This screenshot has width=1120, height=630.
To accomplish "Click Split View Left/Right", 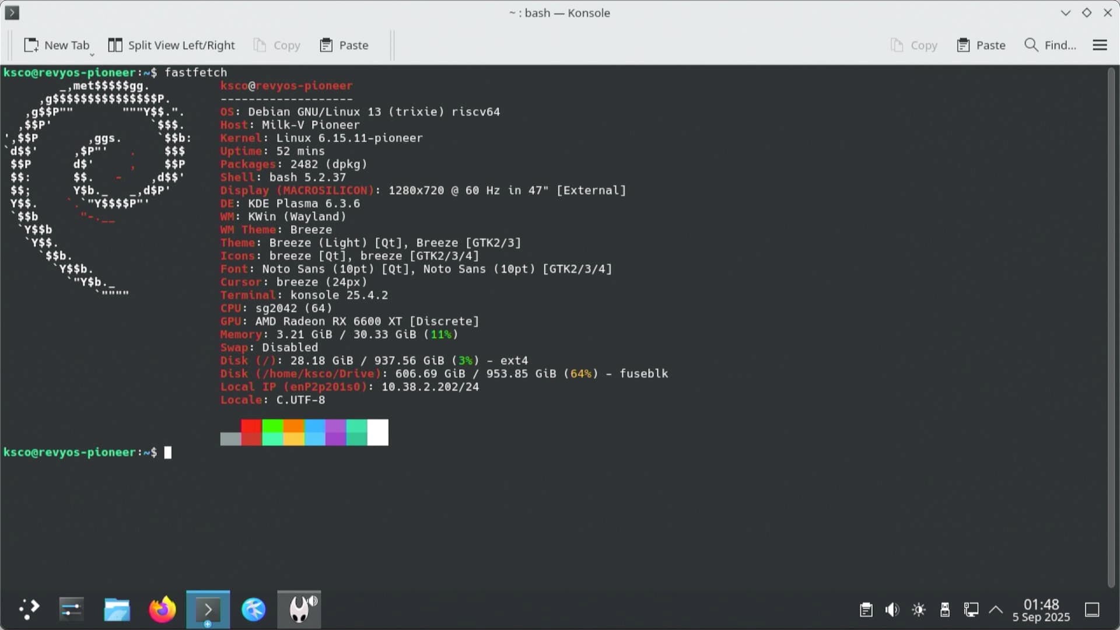I will [x=171, y=45].
